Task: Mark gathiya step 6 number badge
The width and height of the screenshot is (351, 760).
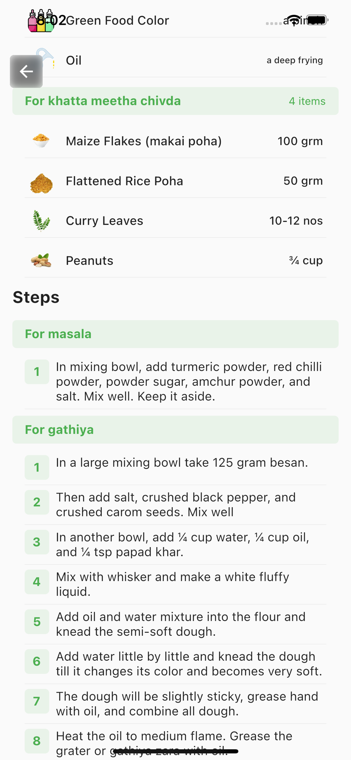Action: pos(37,661)
